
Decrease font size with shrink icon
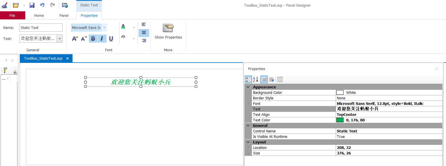(x=84, y=39)
